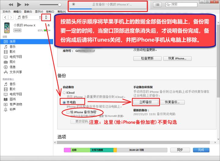Image resolution: width=220 pixels, height=161 pixels.
Task: Click the blue 完成 button
Action: coord(201,150)
